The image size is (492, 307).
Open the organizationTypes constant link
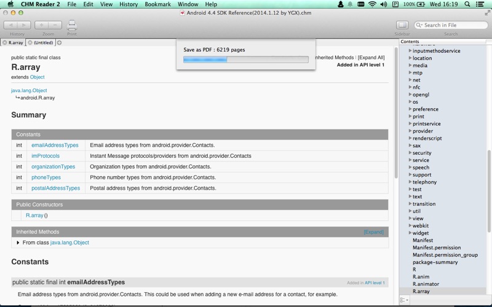[x=54, y=166]
